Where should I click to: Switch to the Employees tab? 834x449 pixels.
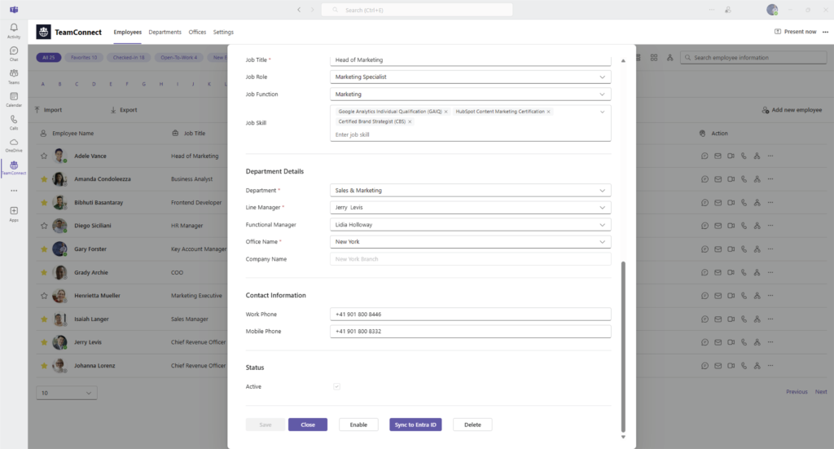pos(128,32)
